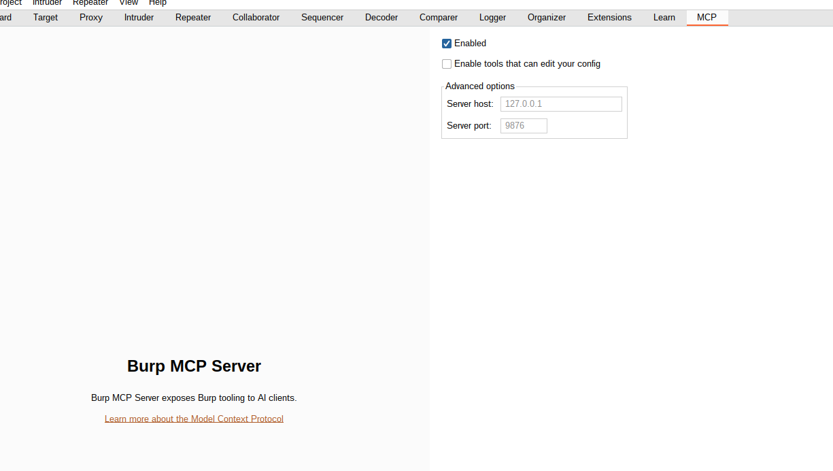Open the Extensions tab

609,18
